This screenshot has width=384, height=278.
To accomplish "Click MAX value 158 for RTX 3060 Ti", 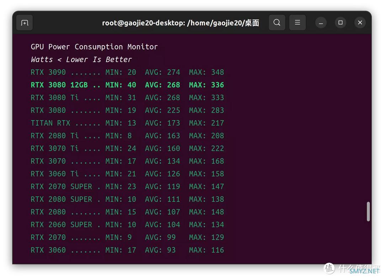I will (x=218, y=174).
